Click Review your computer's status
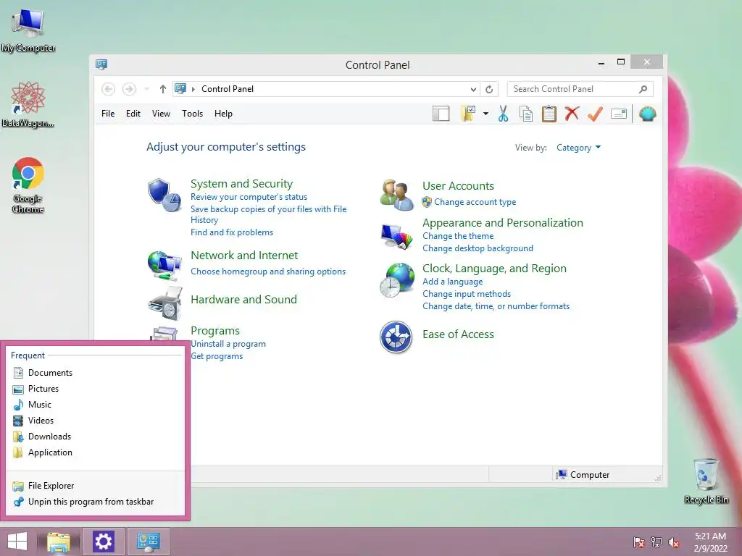Image resolution: width=742 pixels, height=556 pixels. (249, 197)
